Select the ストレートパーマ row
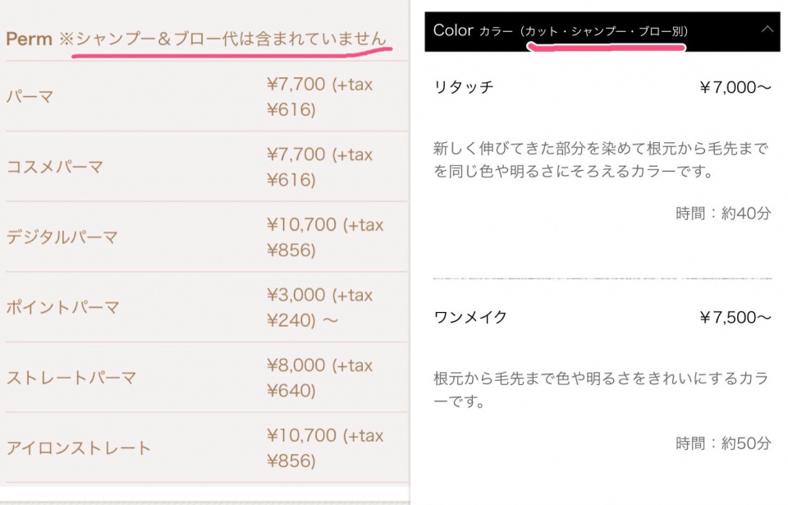Image resolution: width=788 pixels, height=505 pixels. coord(207,377)
